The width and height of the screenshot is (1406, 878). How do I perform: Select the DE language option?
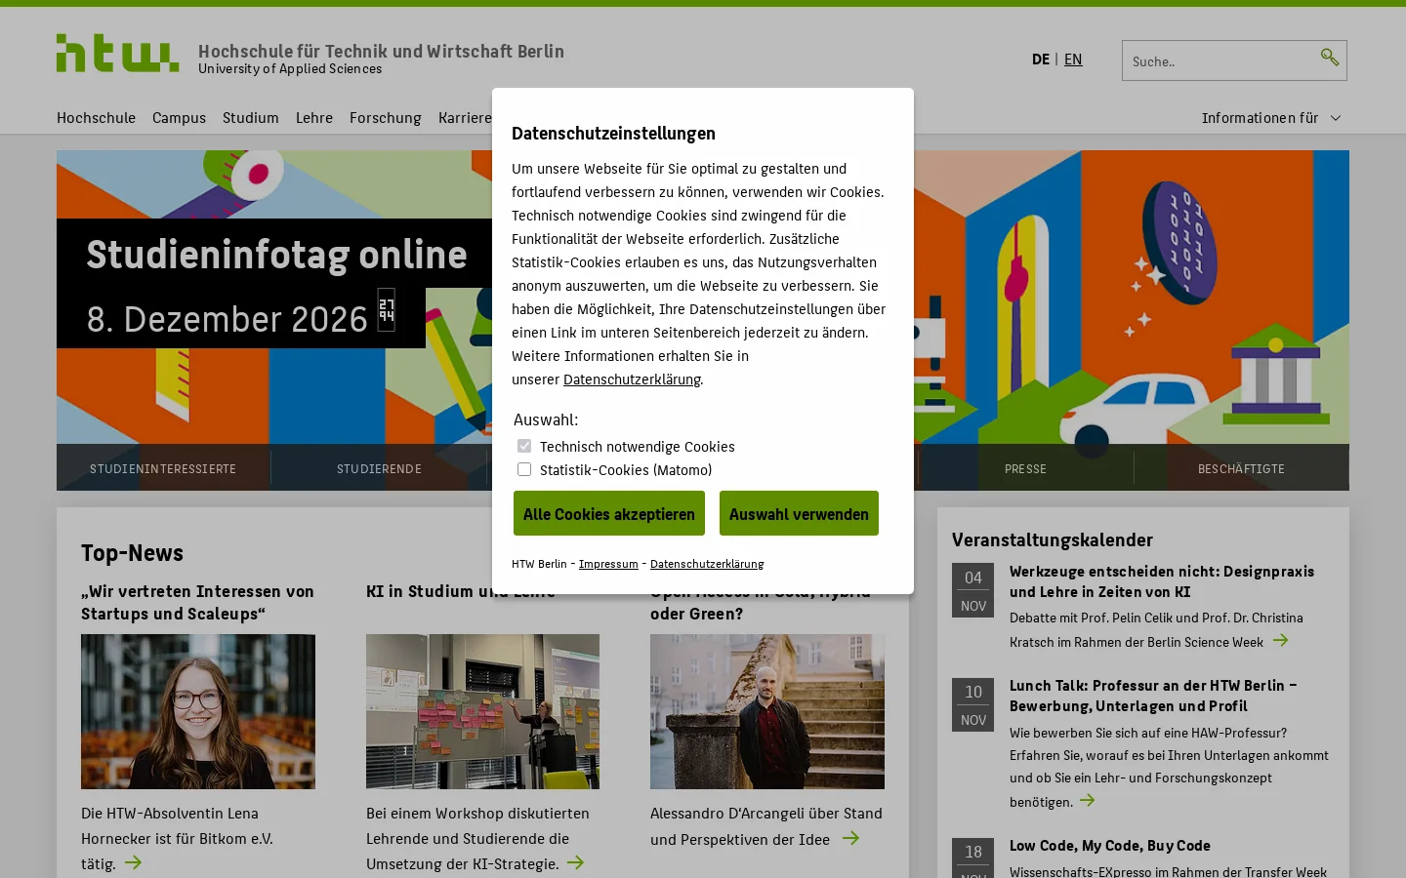tap(1041, 60)
